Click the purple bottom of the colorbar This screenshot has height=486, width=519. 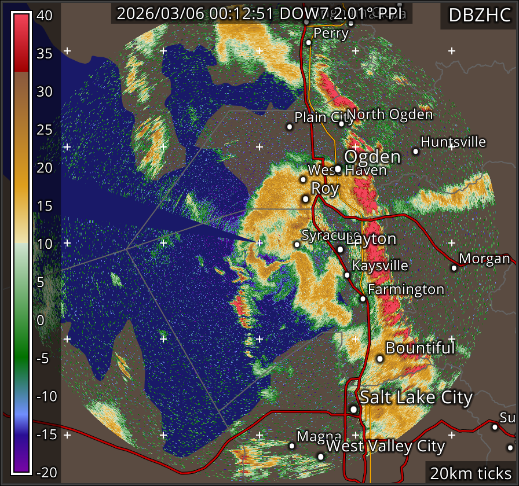[21, 466]
